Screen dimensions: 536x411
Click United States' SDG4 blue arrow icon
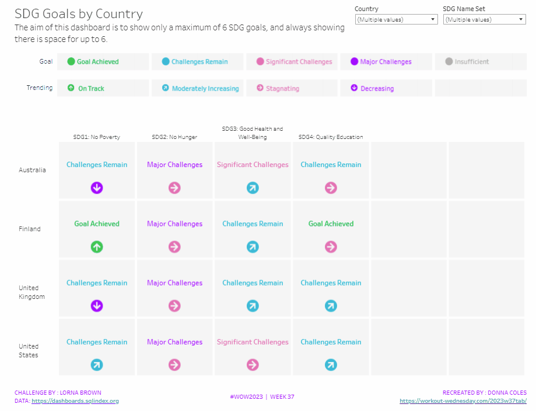(331, 365)
